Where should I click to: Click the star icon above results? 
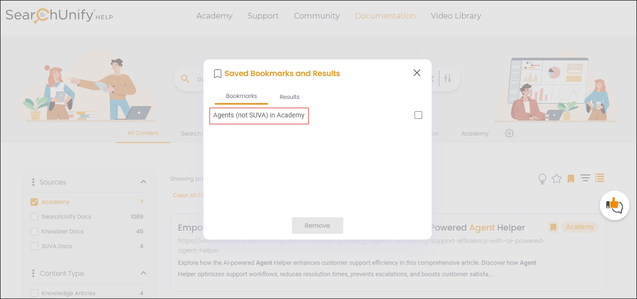[x=557, y=179]
